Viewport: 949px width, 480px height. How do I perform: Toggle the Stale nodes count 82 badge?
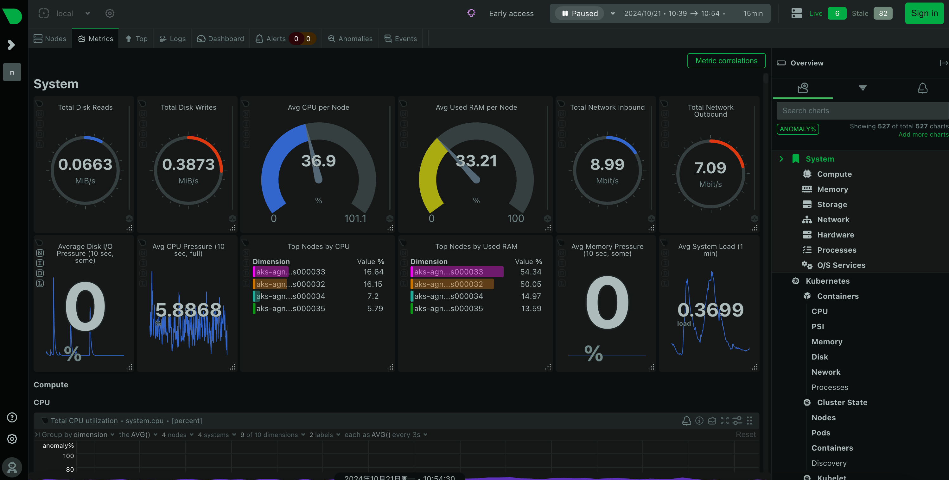point(883,13)
